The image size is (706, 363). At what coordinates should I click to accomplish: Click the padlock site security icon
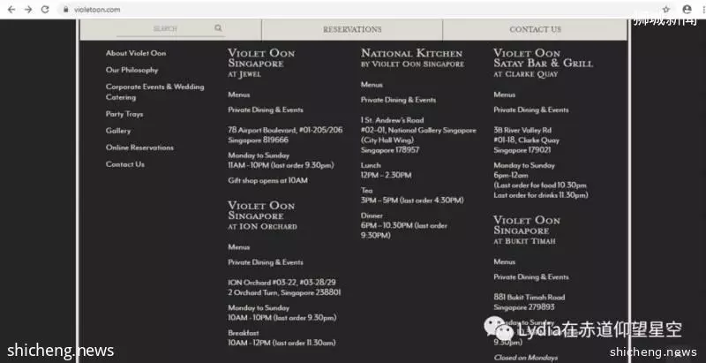tap(65, 10)
